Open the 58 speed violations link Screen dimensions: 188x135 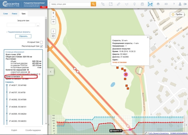coord(29,72)
